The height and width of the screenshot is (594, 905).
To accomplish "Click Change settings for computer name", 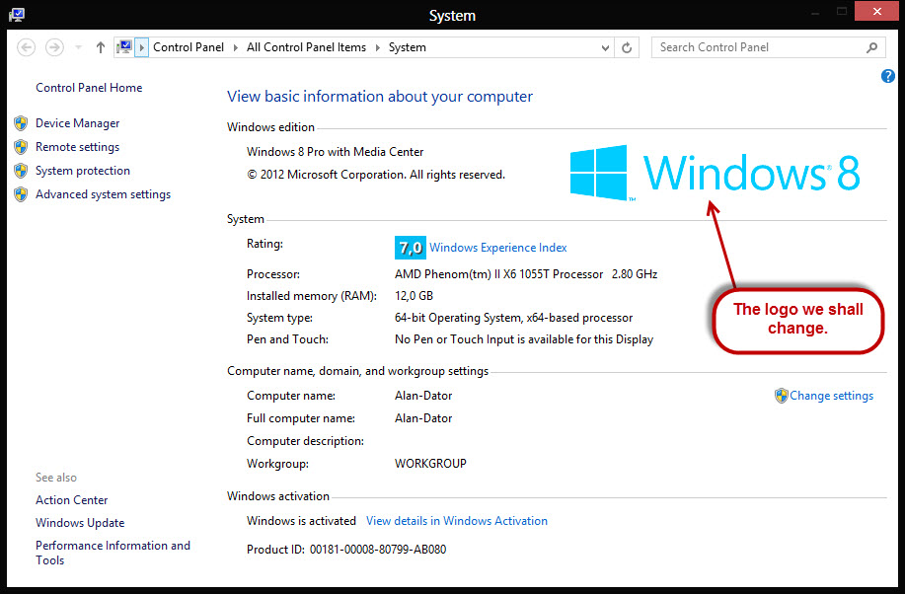I will coord(831,395).
